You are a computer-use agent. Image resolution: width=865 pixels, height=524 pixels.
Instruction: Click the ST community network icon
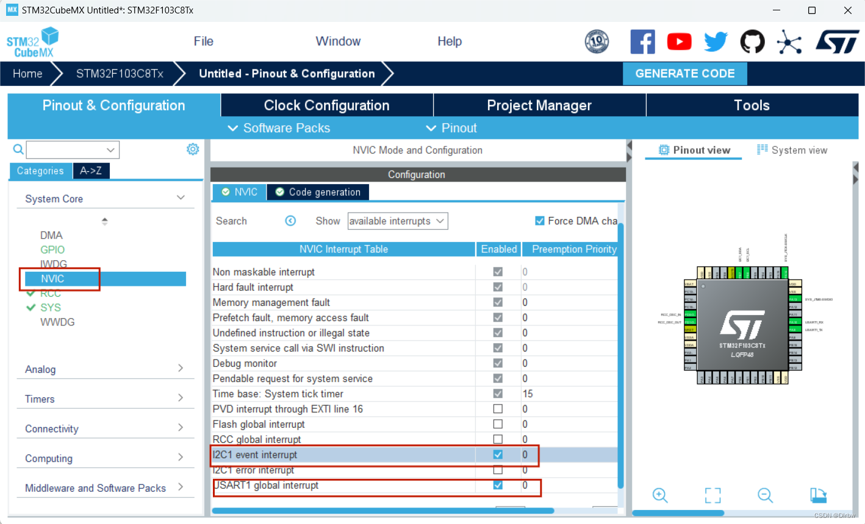(789, 41)
